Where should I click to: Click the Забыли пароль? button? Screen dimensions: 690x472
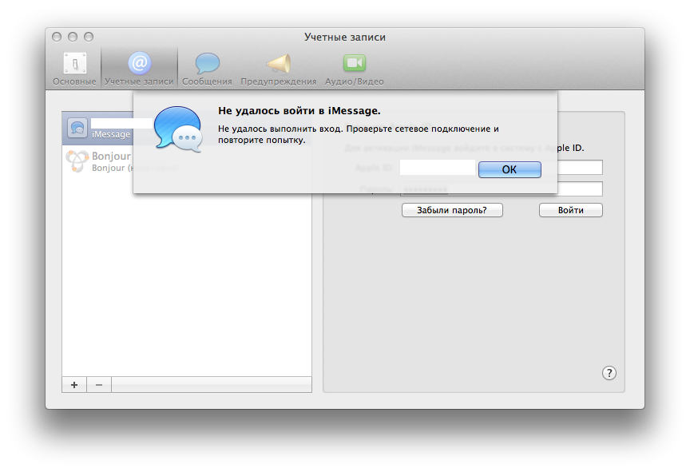point(452,210)
